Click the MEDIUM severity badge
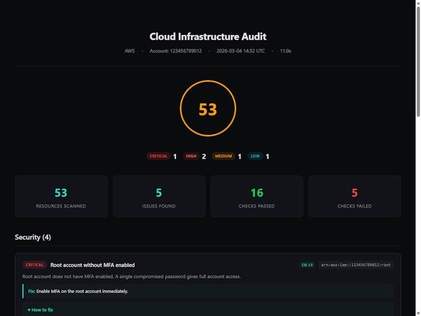Viewport: 421px width, 316px height. 224,156
